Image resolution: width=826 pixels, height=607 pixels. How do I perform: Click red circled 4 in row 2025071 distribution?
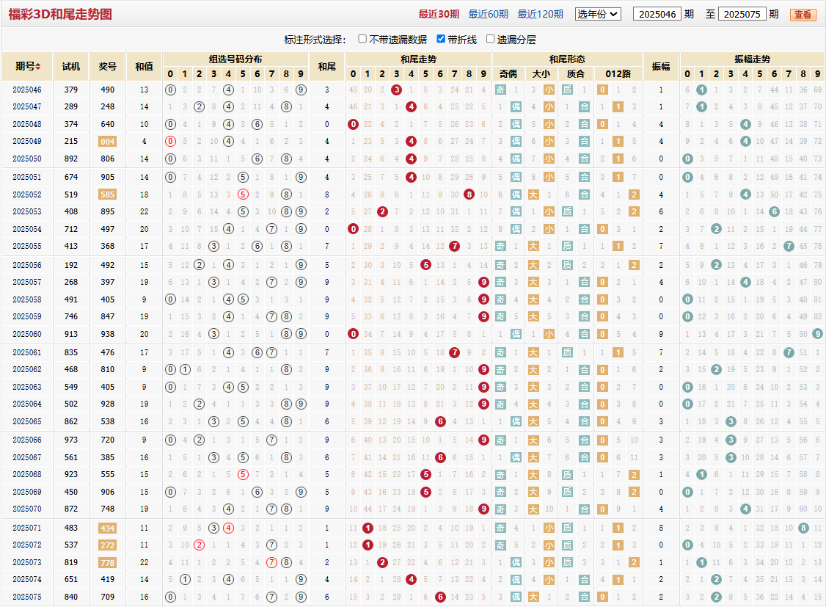(228, 528)
